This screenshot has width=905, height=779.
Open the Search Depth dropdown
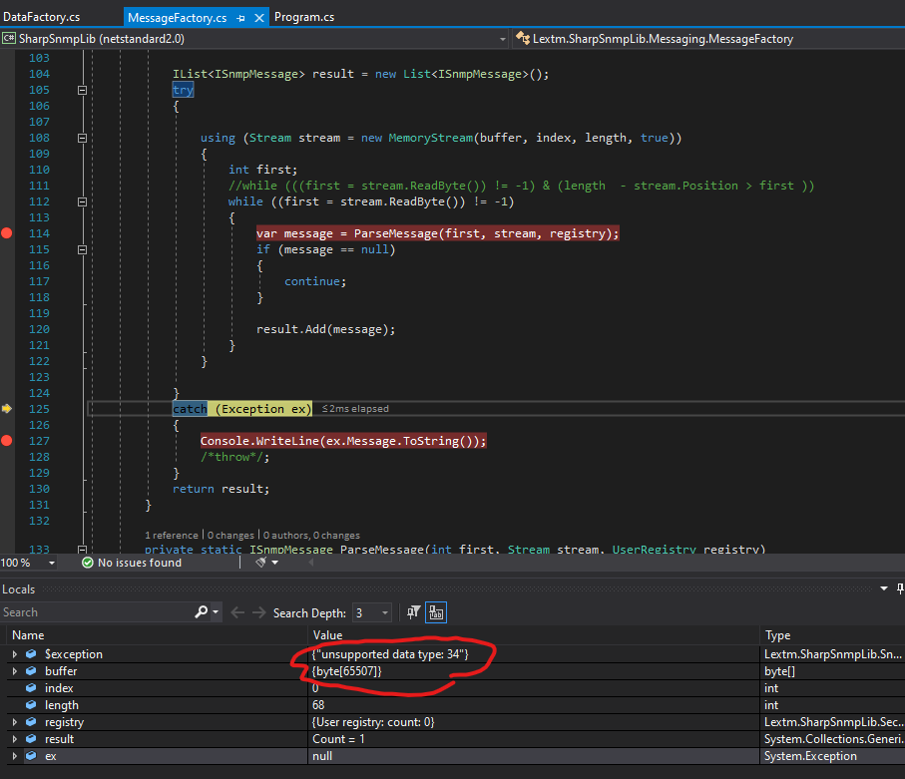tap(383, 612)
